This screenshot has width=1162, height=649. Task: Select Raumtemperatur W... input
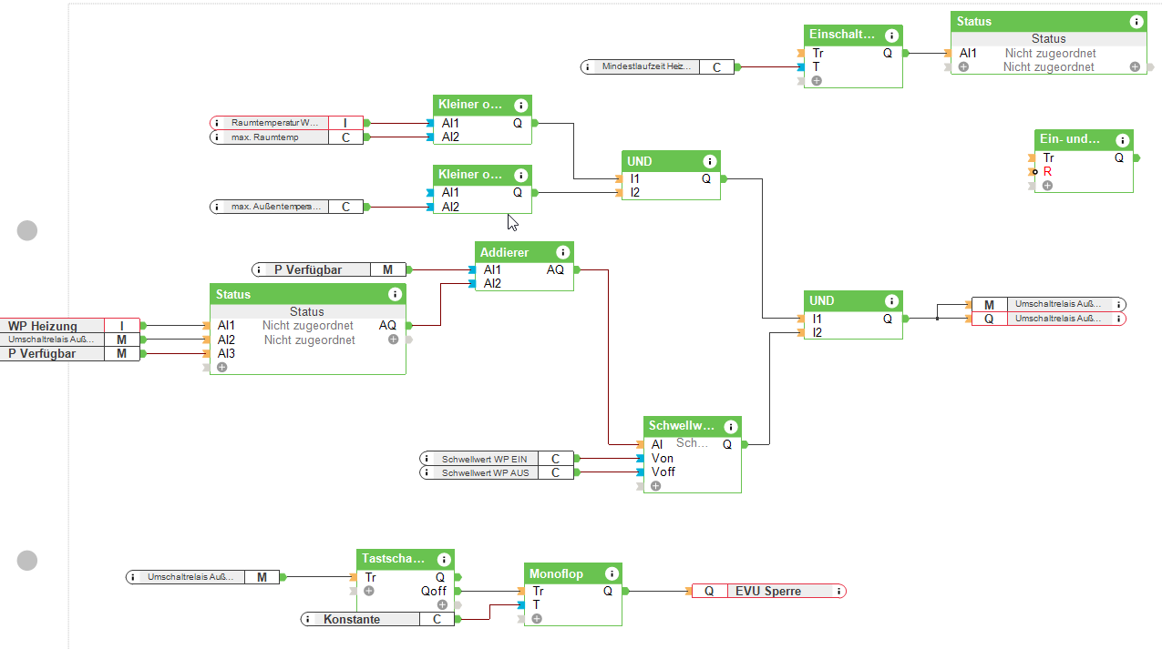(286, 123)
